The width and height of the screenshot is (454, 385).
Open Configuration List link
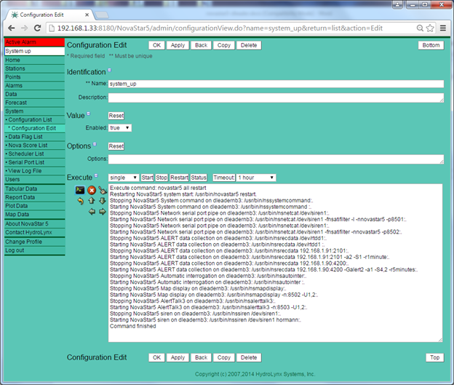pyautogui.click(x=34, y=119)
